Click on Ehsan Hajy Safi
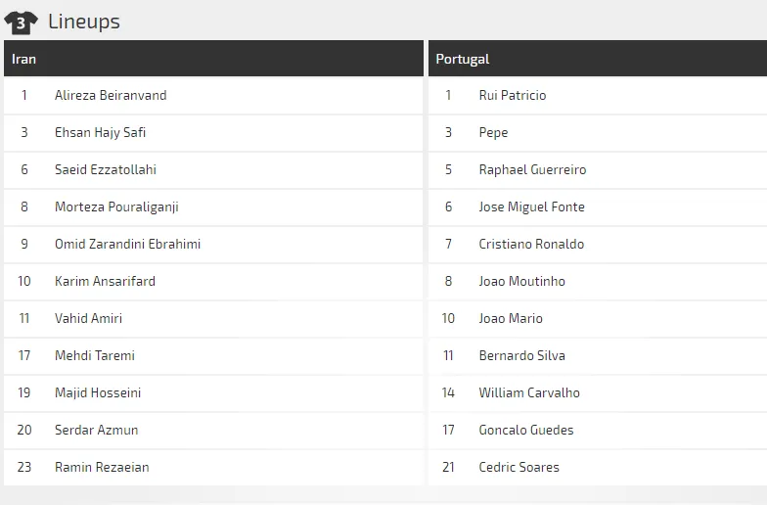Viewport: 767px width, 505px height. [100, 132]
